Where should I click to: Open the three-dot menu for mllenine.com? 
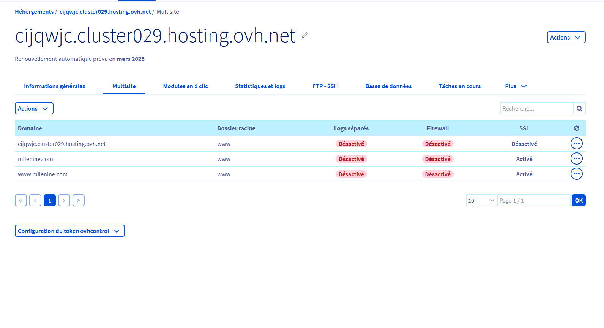point(576,159)
